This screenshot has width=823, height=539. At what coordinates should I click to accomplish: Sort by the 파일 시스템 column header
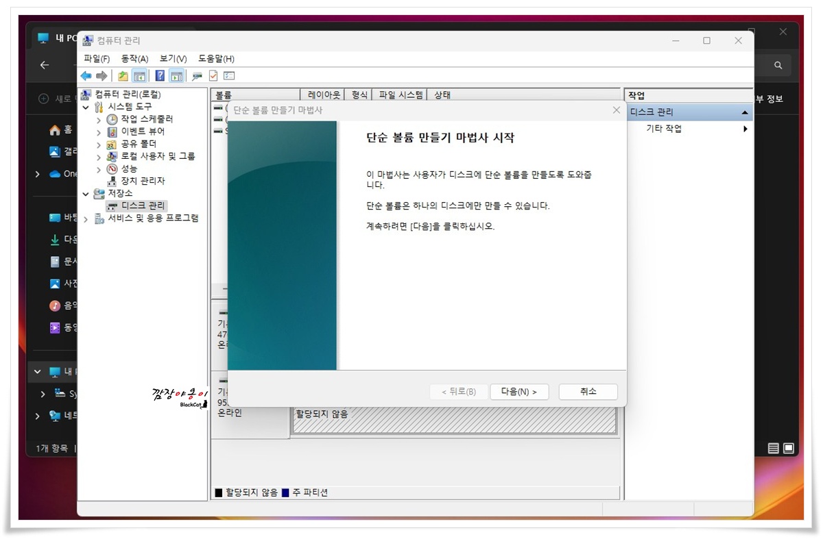click(401, 95)
